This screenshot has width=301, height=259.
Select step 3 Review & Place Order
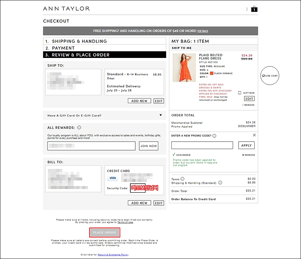click(x=104, y=55)
